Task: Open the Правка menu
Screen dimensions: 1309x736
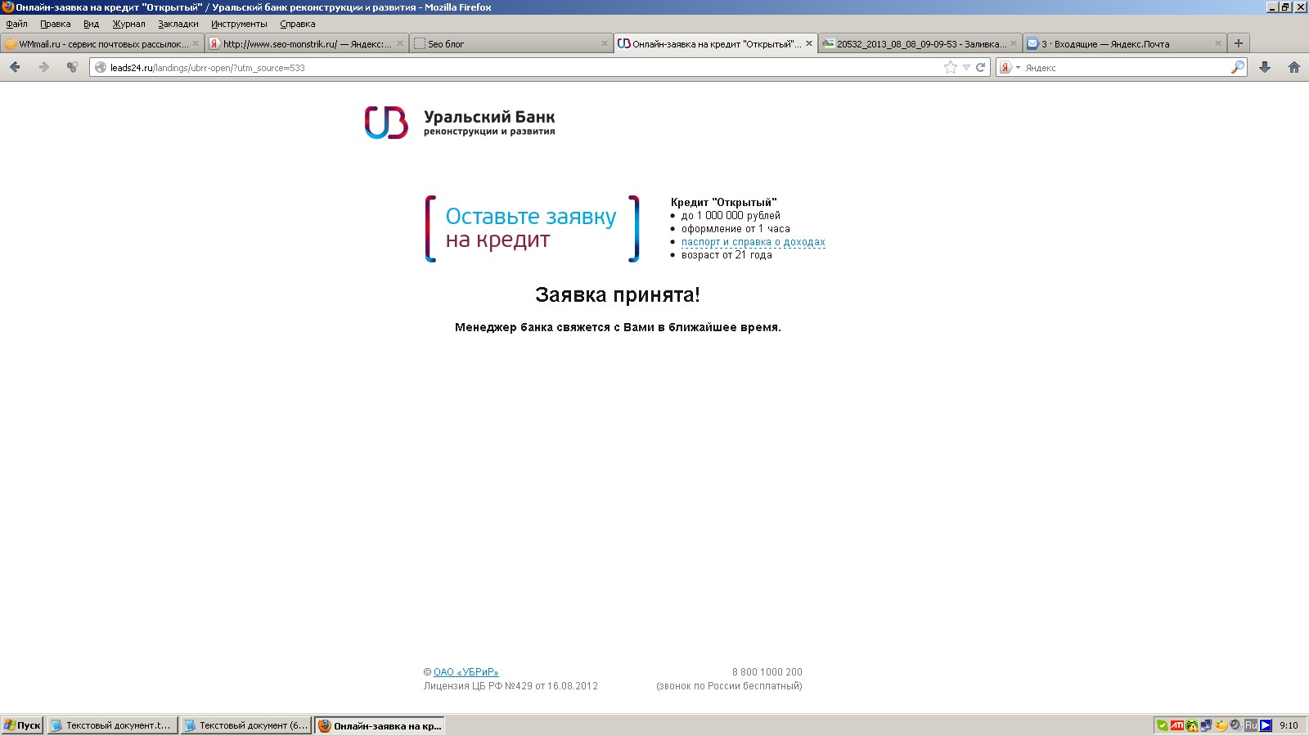Action: 56,24
